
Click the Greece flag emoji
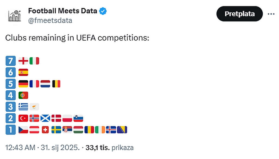[23, 107]
